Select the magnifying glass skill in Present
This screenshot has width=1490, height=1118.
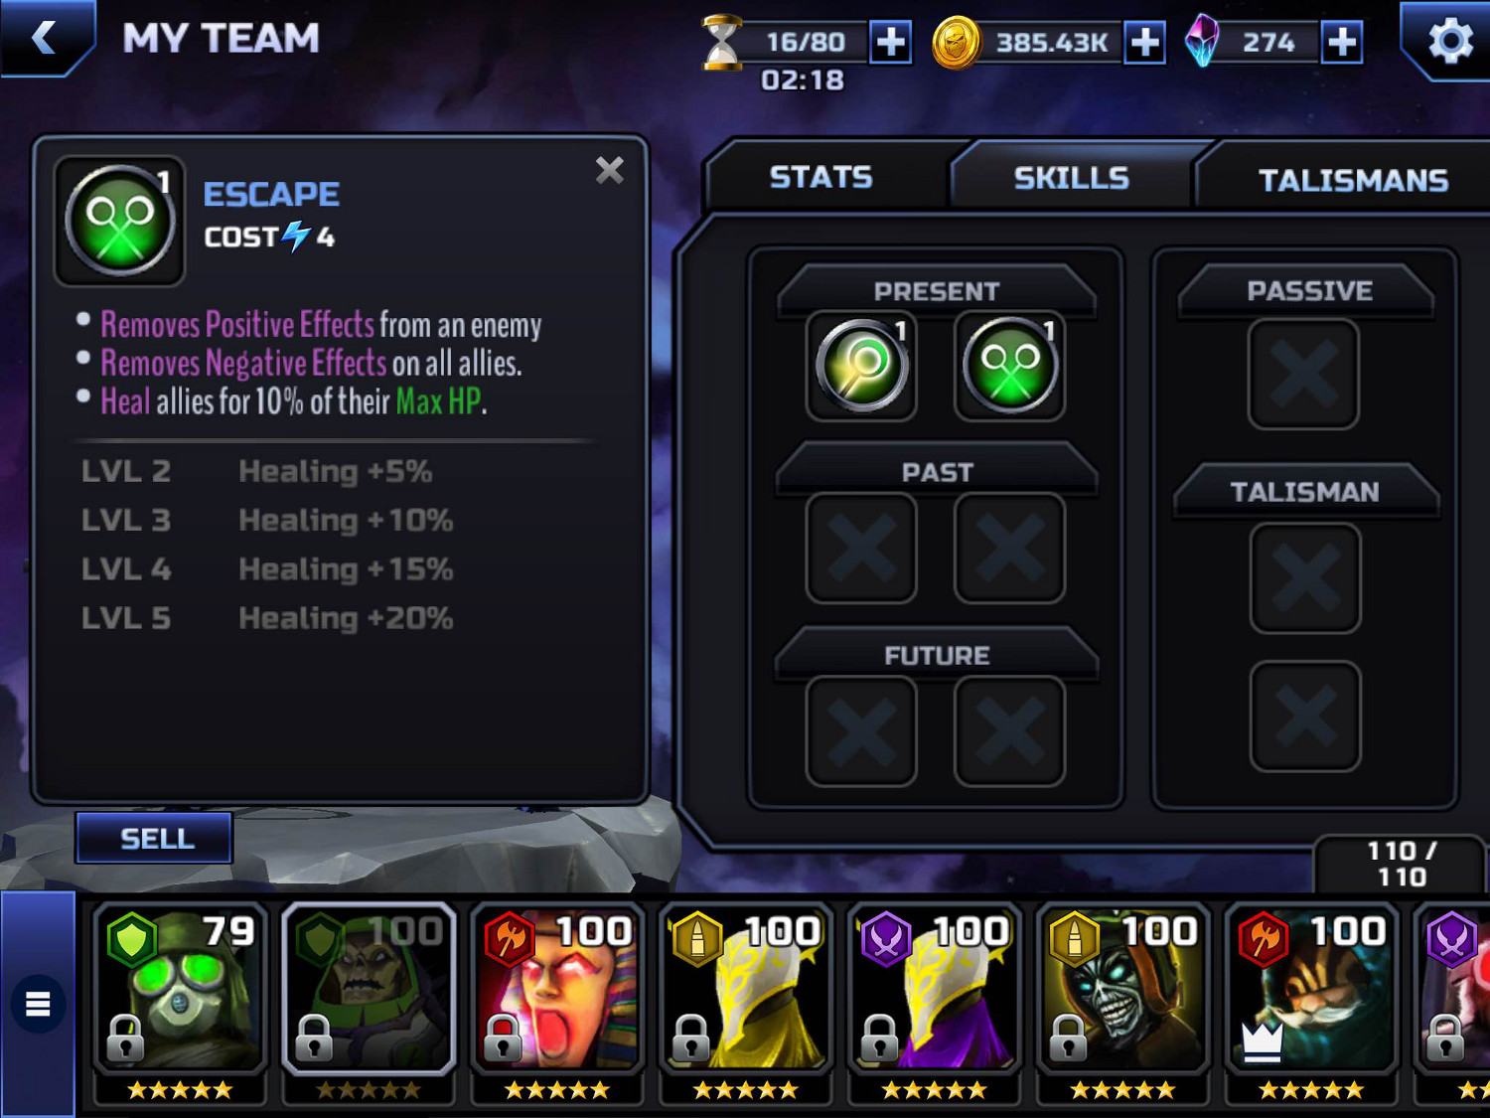pyautogui.click(x=861, y=366)
